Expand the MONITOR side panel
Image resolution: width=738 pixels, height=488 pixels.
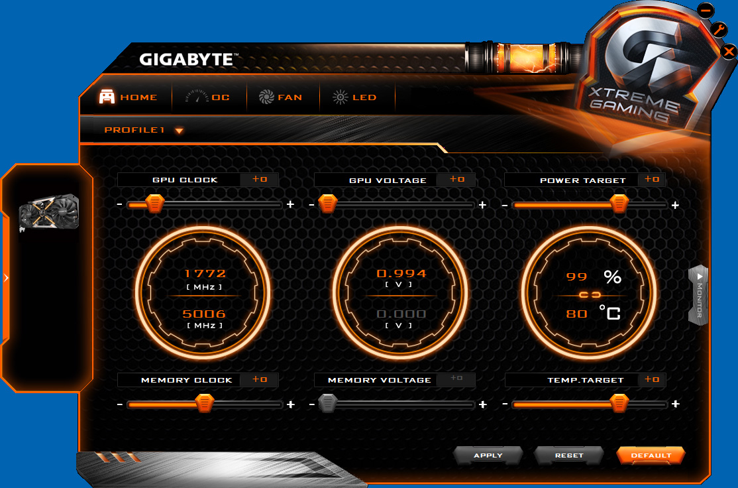click(x=698, y=295)
